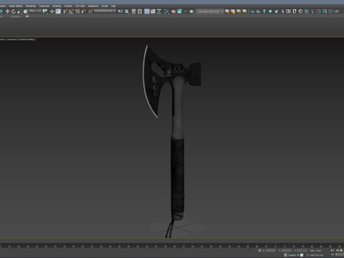Toggle Spinner Snap
The image size is (344, 258).
[x=84, y=11]
